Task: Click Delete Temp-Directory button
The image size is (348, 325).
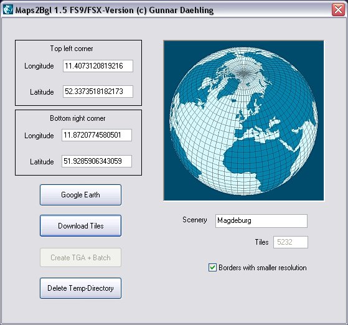Action: [80, 288]
